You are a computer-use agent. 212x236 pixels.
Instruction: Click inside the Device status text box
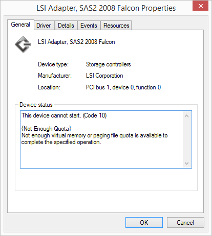(x=106, y=139)
